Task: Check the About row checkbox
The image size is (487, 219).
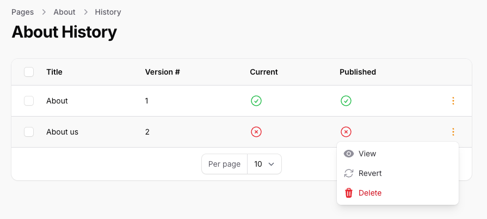Action: pos(29,101)
